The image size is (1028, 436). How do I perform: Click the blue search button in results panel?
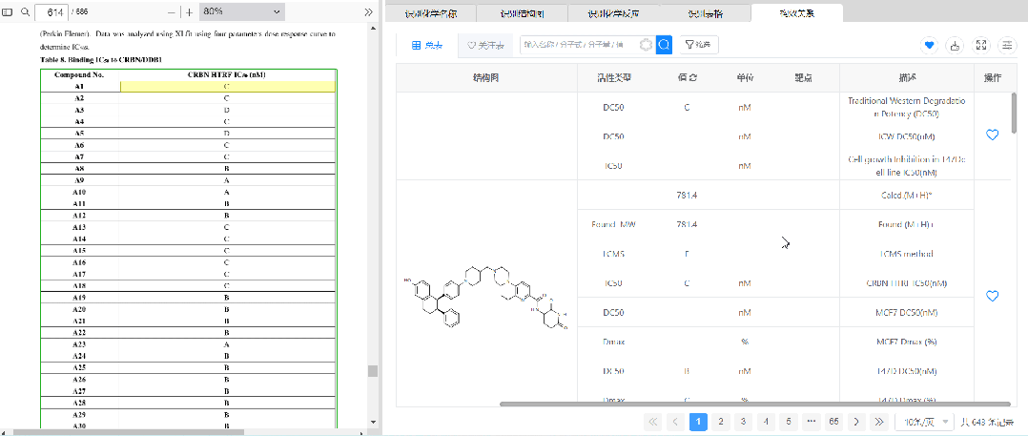664,45
